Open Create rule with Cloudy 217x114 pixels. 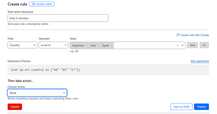[x=193, y=35]
